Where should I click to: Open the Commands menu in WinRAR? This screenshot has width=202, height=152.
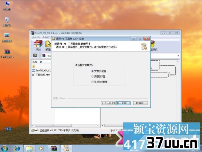pos(46,37)
